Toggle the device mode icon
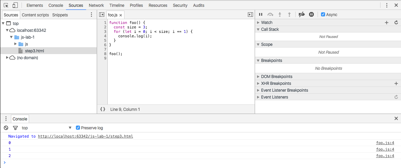Image resolution: width=401 pixels, height=168 pixels. point(15,5)
